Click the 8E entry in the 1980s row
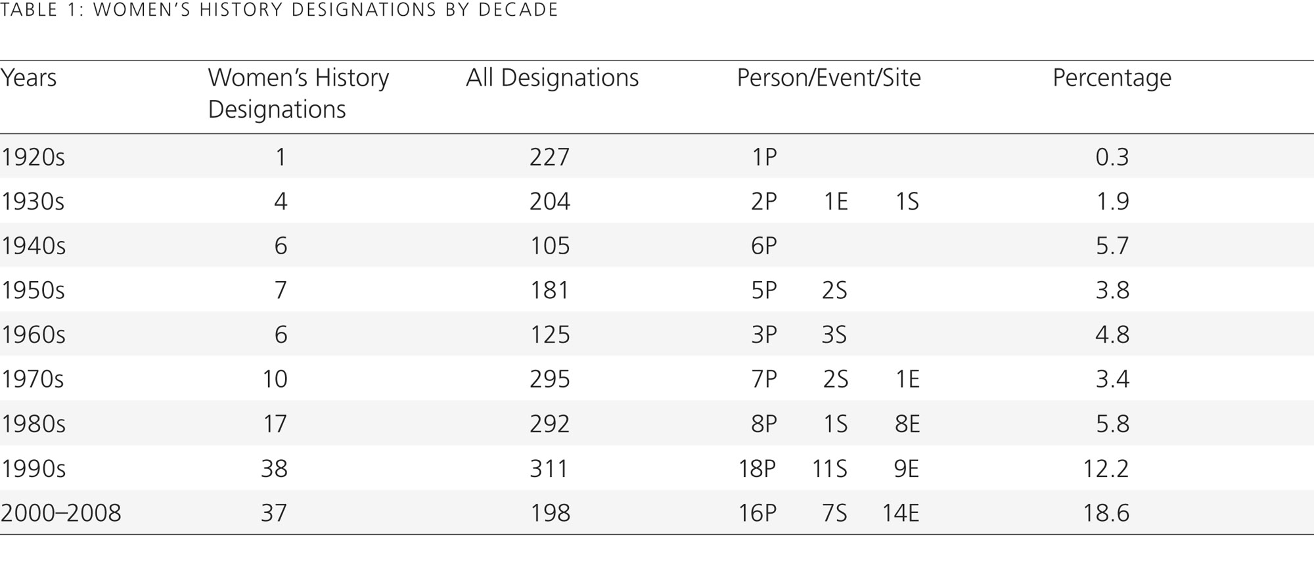 pos(907,424)
